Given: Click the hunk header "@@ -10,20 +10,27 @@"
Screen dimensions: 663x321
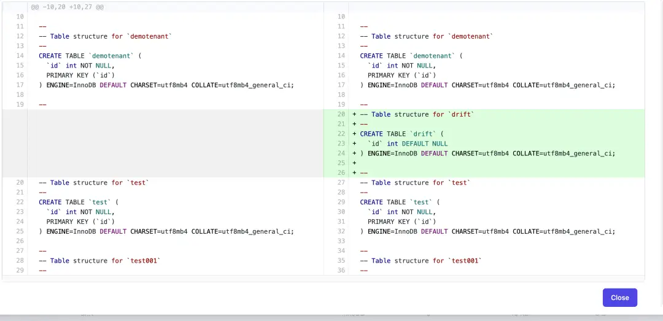Looking at the screenshot, I should click(x=68, y=7).
